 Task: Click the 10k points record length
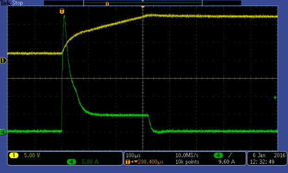[x=187, y=162]
